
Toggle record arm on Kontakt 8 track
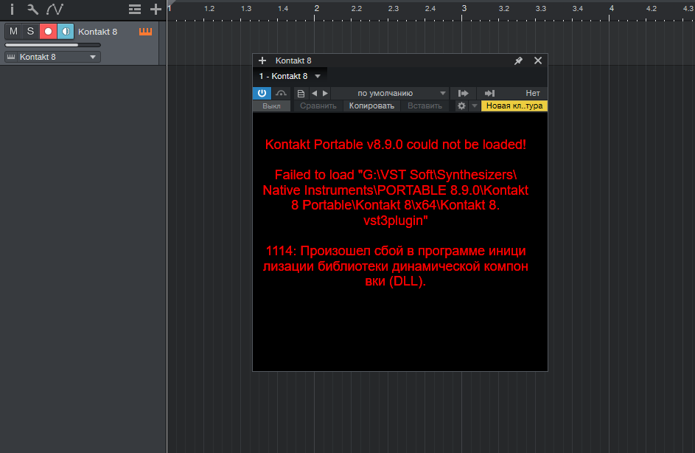point(48,31)
